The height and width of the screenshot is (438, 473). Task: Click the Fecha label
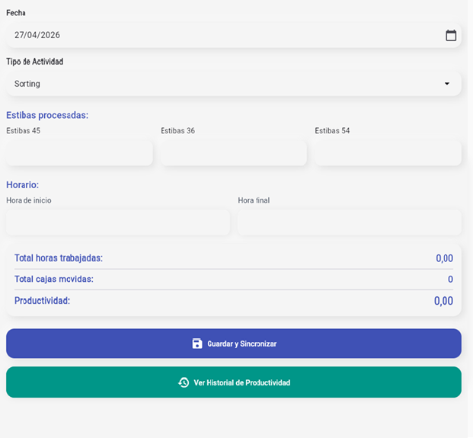pos(16,13)
